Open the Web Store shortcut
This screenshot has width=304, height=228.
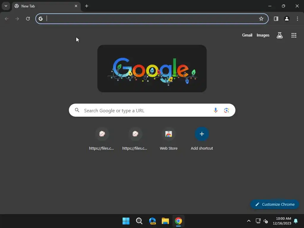pos(169,139)
